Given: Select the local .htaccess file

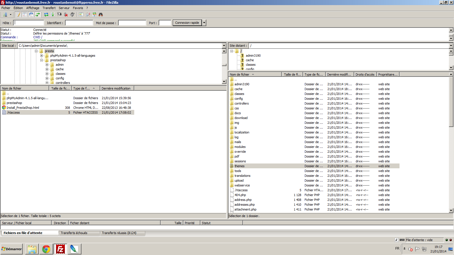Looking at the screenshot, I should 67,112.
